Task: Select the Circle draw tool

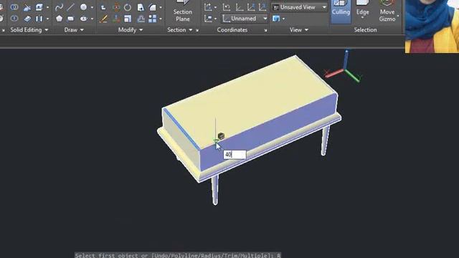Action: coord(83,7)
